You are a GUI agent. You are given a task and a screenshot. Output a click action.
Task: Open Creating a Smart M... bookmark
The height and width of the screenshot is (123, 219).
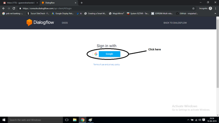(x=95, y=13)
